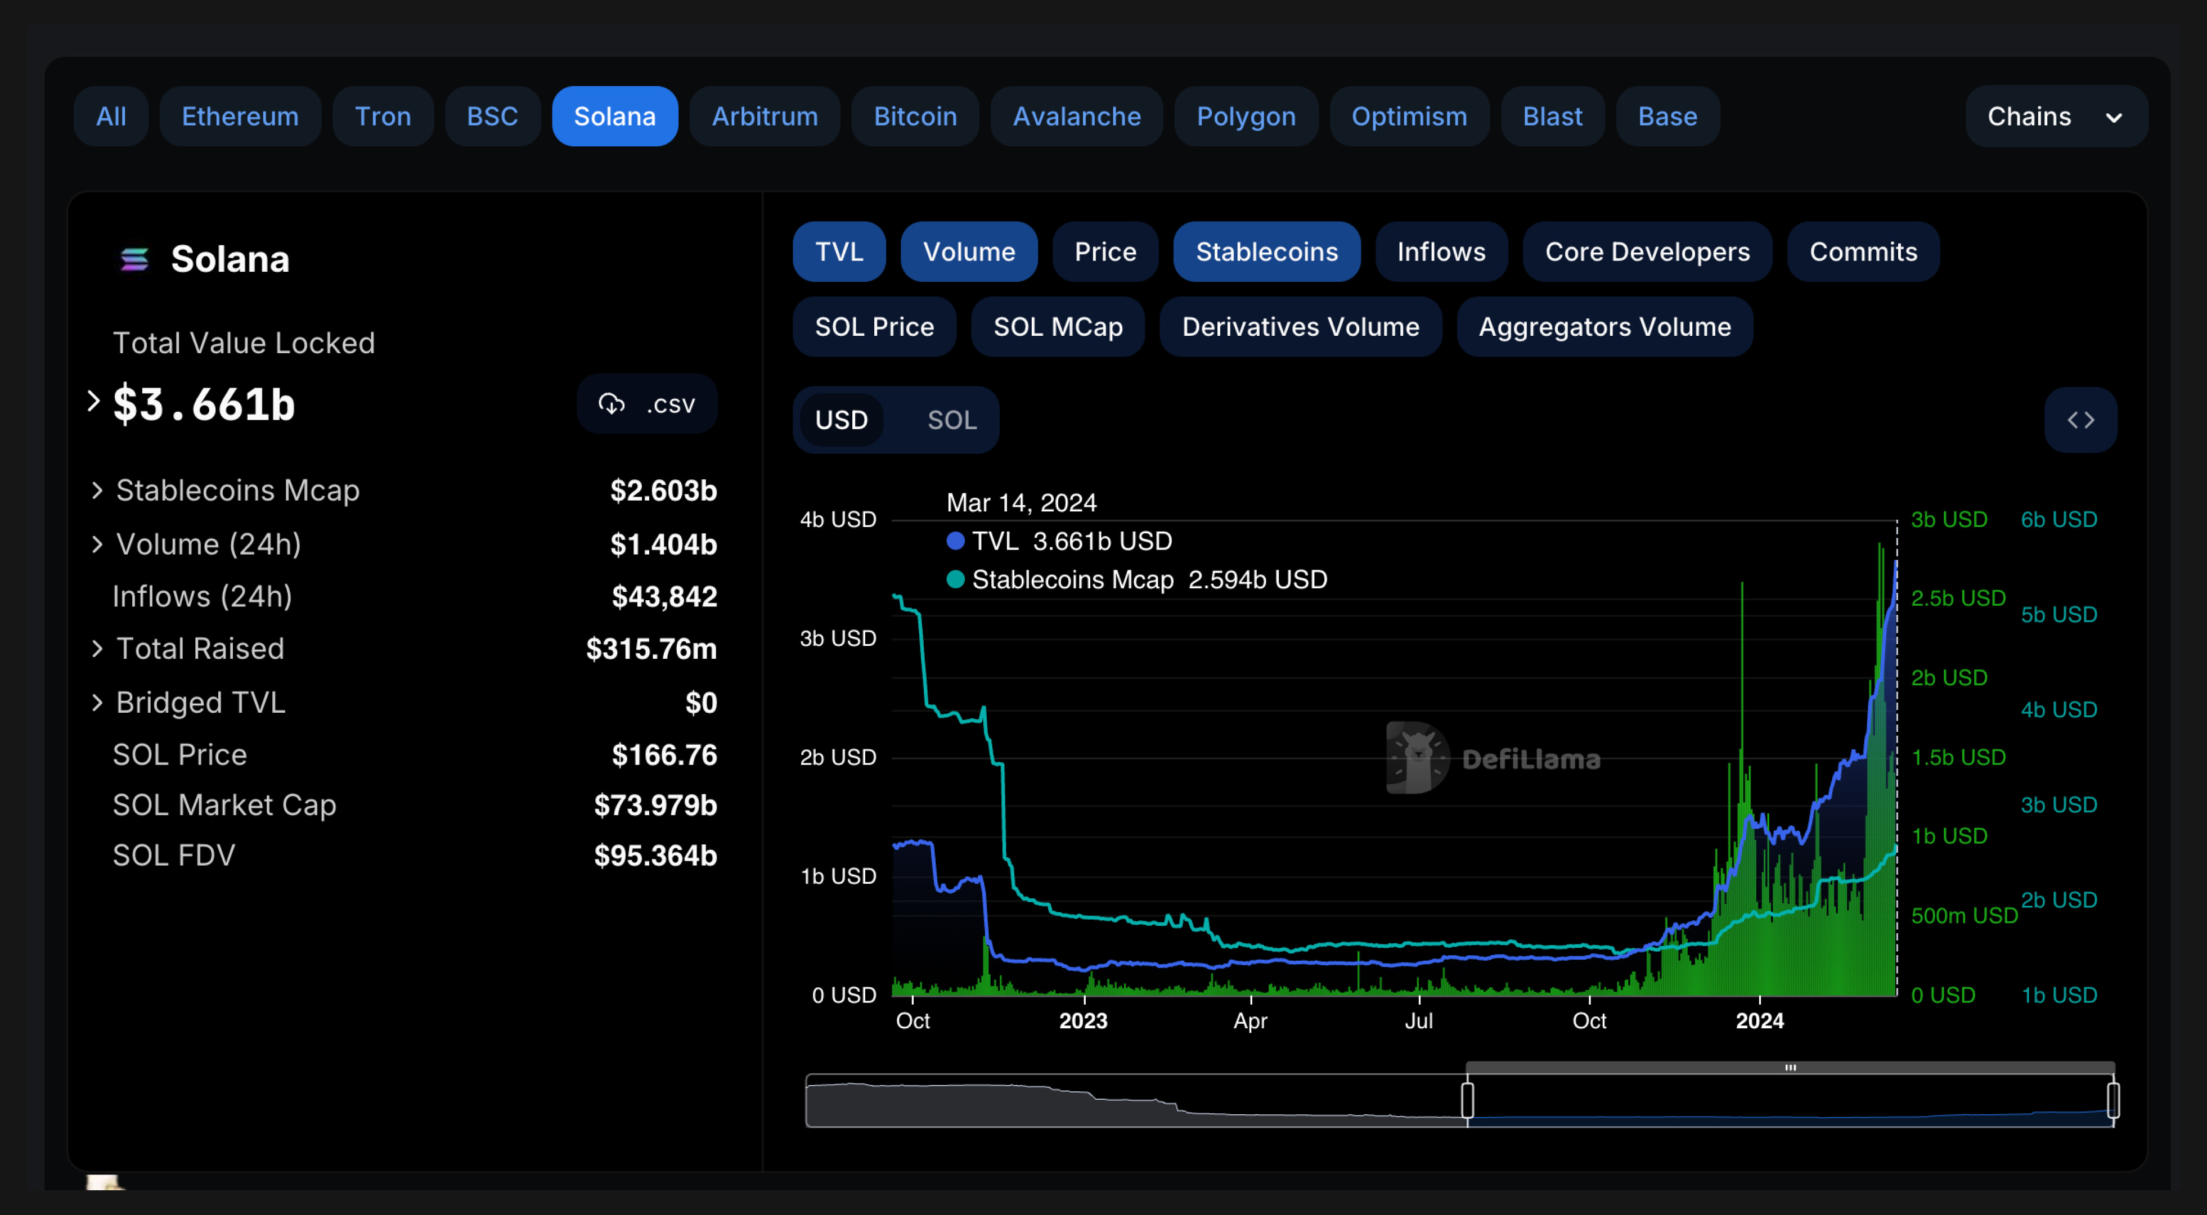Enable the Core Developers metric
The width and height of the screenshot is (2207, 1215).
click(x=1647, y=252)
